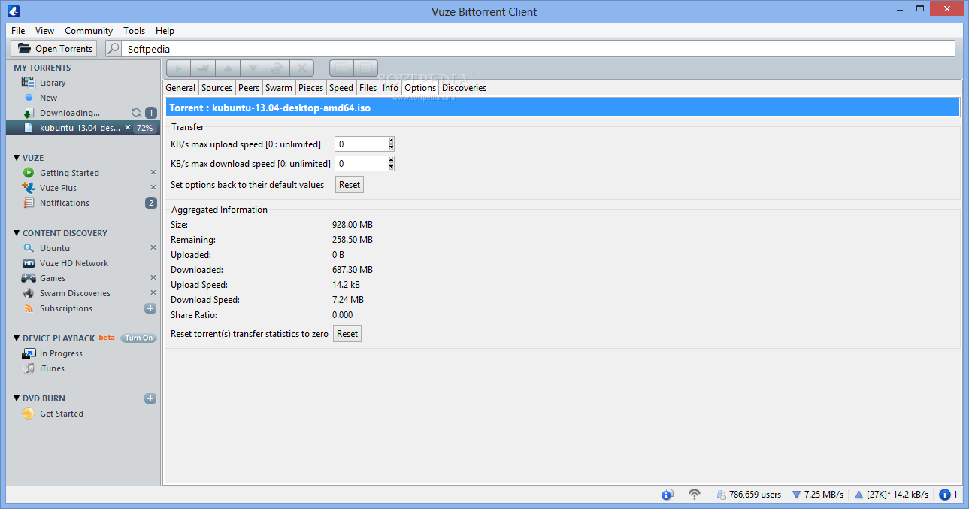Click the Open Torrents button
The image size is (969, 509).
tap(54, 49)
